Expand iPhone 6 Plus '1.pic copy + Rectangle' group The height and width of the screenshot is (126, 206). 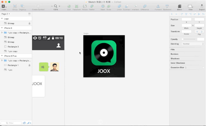[x=2, y=60]
